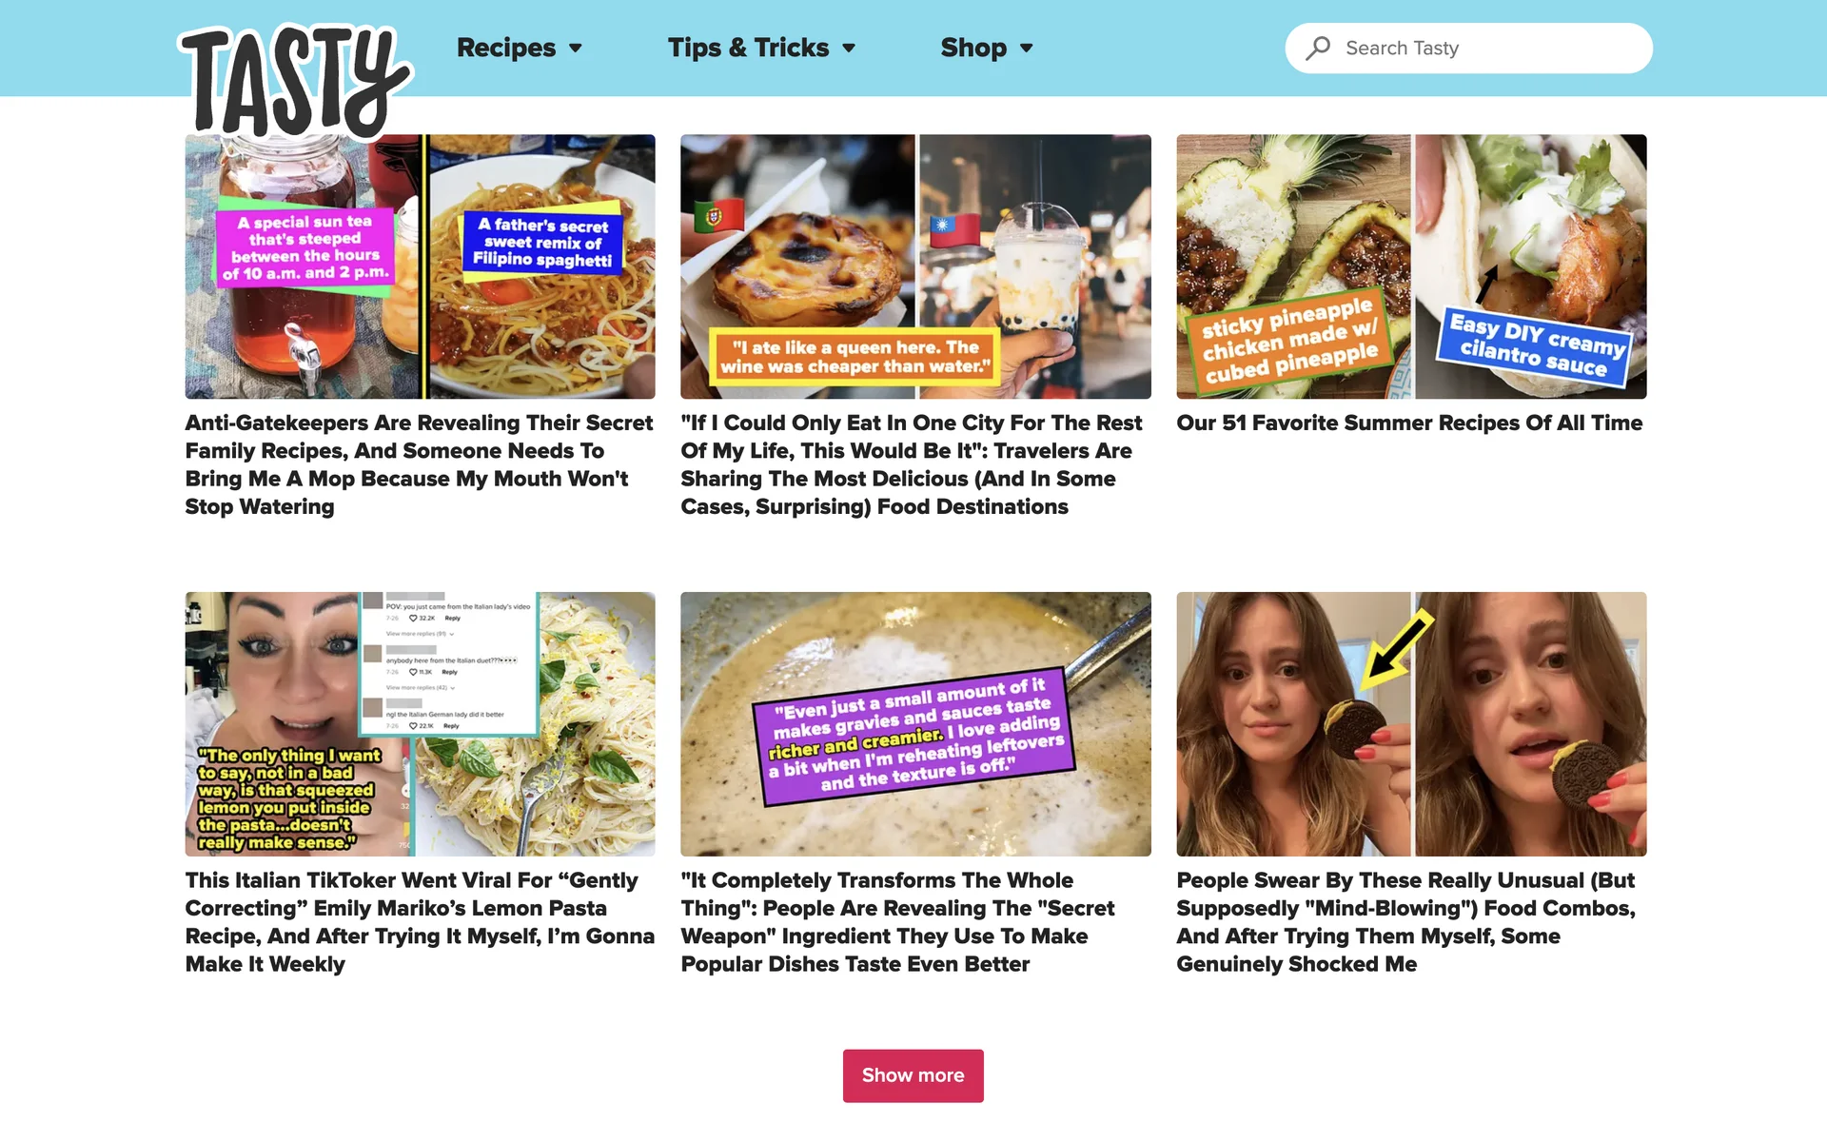The width and height of the screenshot is (1827, 1142).
Task: Click the pineapple chicken thumbnail
Action: [x=1411, y=266]
